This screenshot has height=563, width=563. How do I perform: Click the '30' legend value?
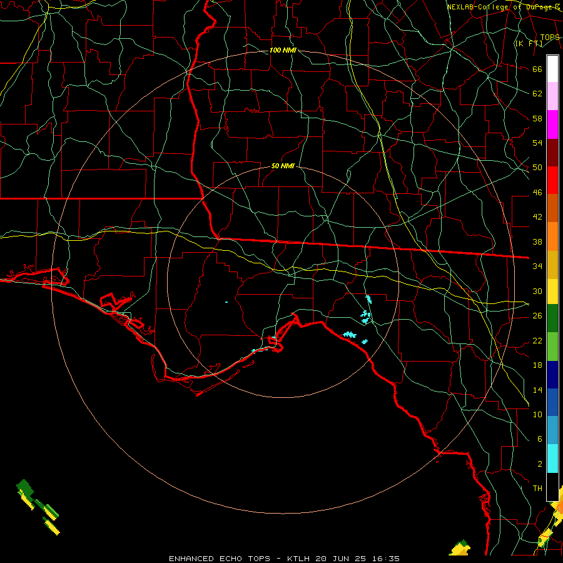[537, 291]
